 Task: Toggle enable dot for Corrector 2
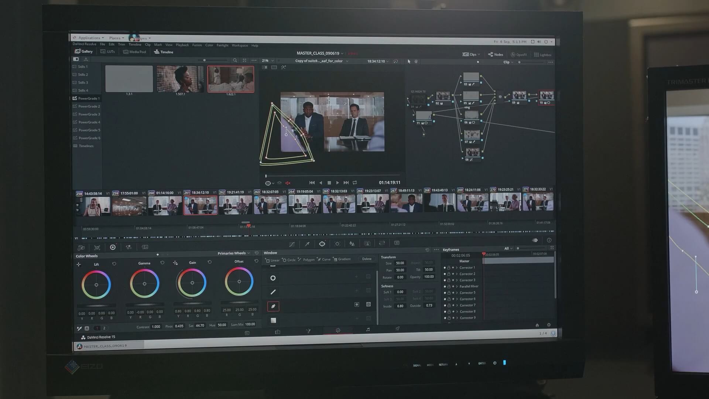(x=445, y=274)
